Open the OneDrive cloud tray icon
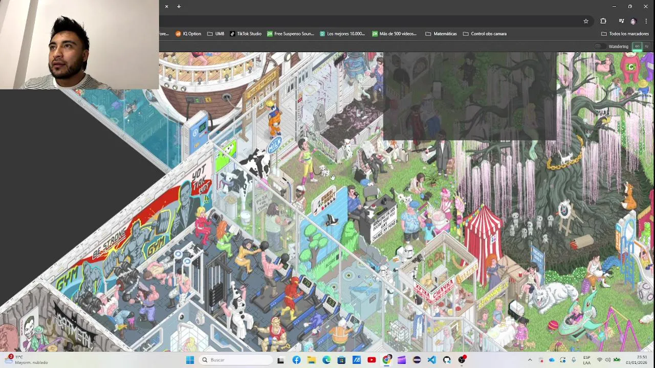 click(x=552, y=360)
